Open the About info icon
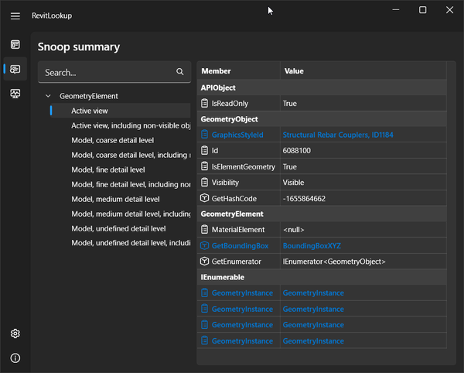 tap(15, 358)
